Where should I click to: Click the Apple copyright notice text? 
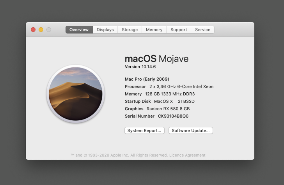coord(119,155)
